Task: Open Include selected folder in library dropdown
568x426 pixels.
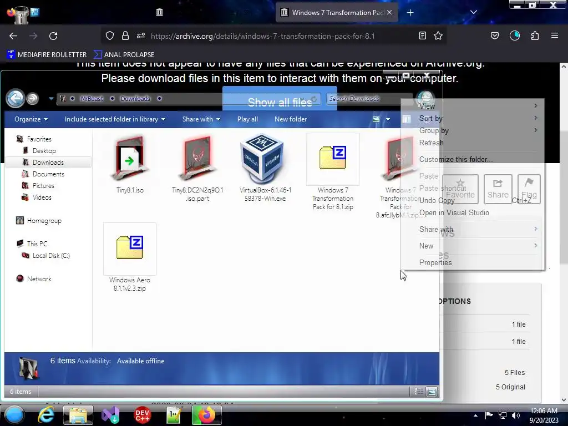Action: point(115,119)
